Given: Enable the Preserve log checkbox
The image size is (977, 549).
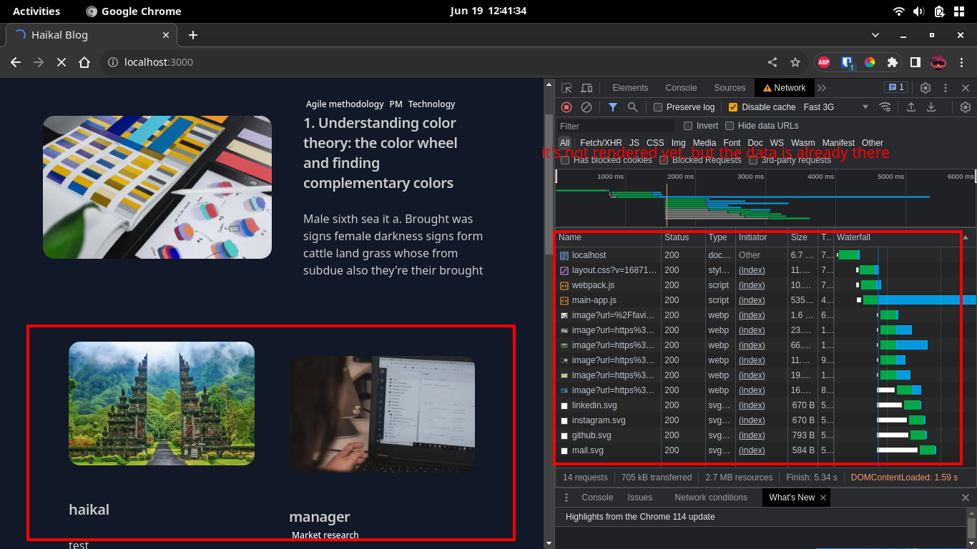Looking at the screenshot, I should point(658,107).
